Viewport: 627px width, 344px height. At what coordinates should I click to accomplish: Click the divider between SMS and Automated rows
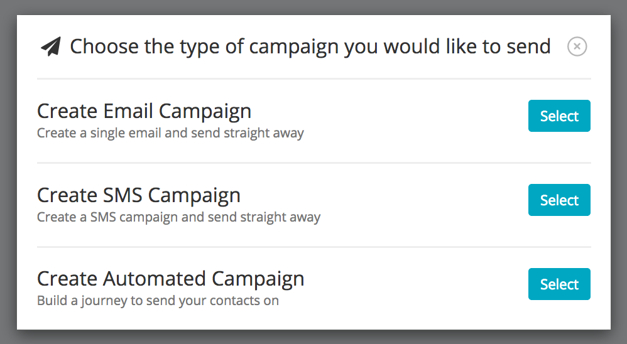point(314,247)
